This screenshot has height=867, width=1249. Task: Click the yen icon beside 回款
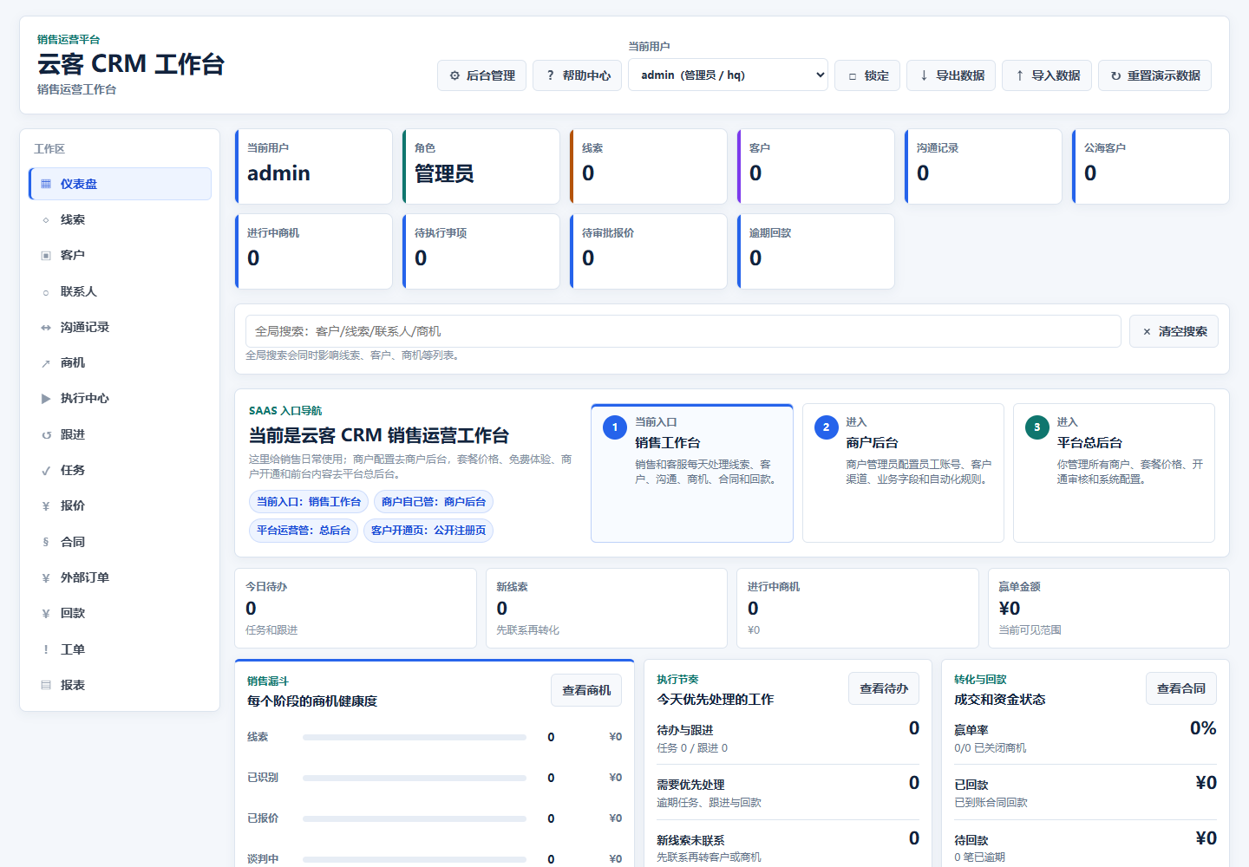46,614
